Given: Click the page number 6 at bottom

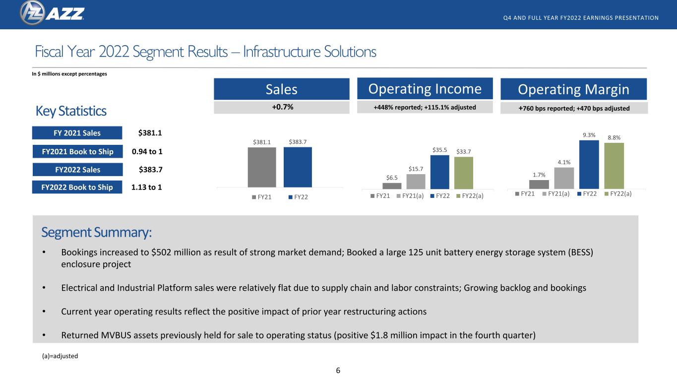Looking at the screenshot, I should 338,370.
